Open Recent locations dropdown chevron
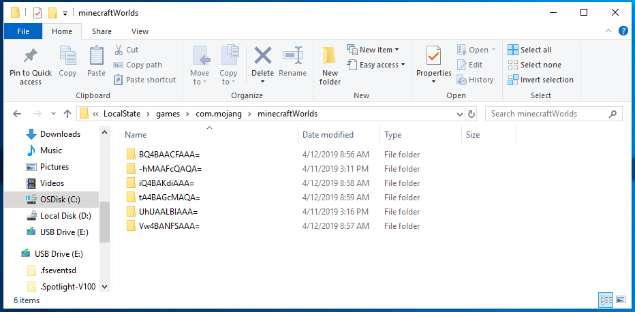635x312 pixels. [x=53, y=114]
